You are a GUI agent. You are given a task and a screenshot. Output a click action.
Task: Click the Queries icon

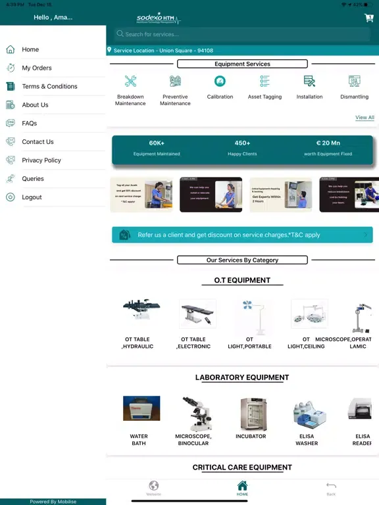click(11, 178)
